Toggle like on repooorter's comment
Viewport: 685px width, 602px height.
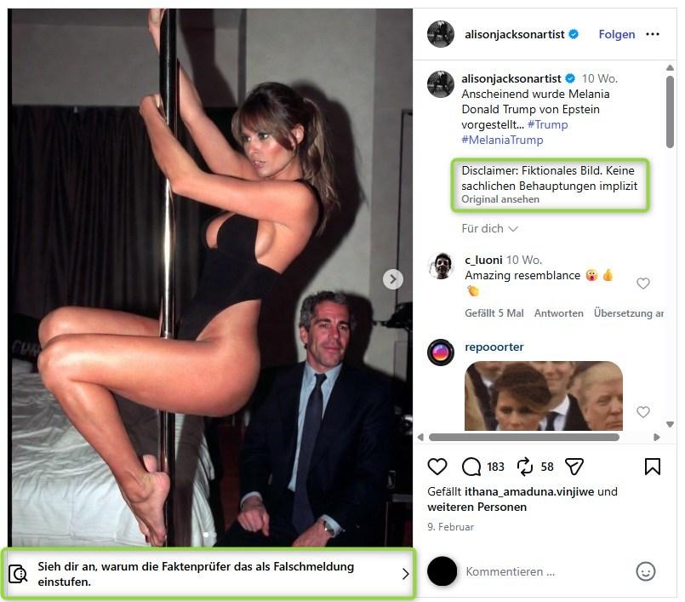[643, 412]
